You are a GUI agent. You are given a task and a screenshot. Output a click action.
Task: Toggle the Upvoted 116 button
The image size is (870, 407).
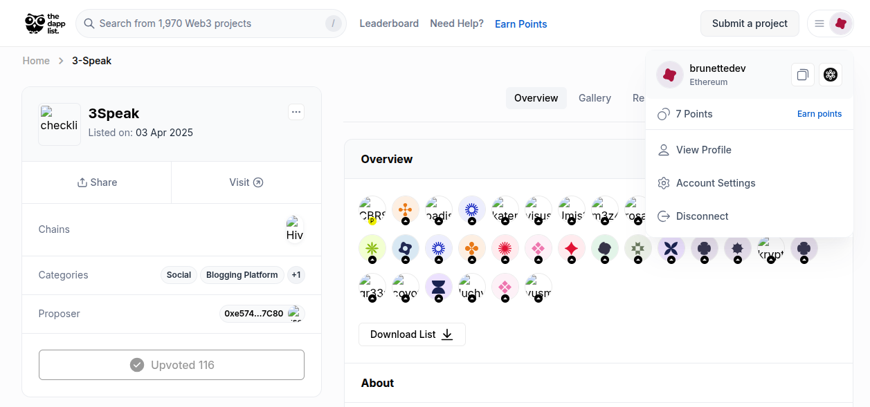point(172,365)
